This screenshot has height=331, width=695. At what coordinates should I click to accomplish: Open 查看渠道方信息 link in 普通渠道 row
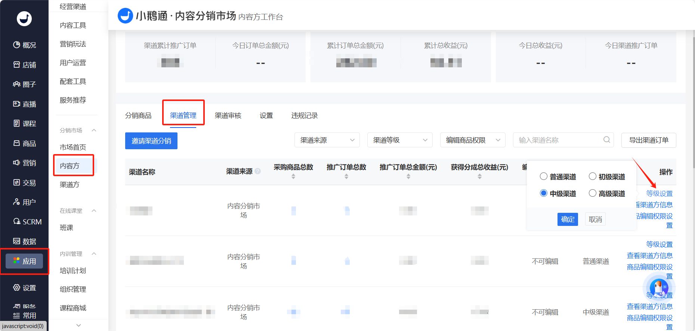pyautogui.click(x=650, y=255)
